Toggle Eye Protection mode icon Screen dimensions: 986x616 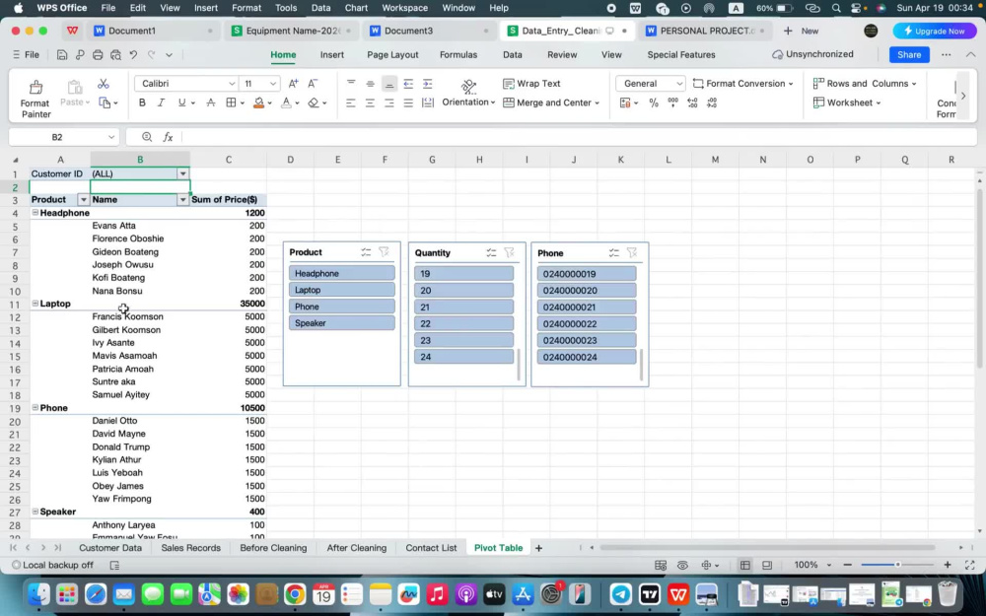(682, 565)
